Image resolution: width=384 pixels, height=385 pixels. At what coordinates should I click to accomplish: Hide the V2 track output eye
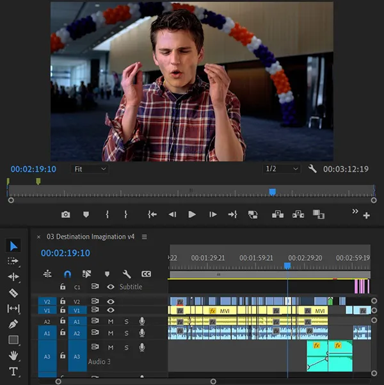tap(111, 301)
